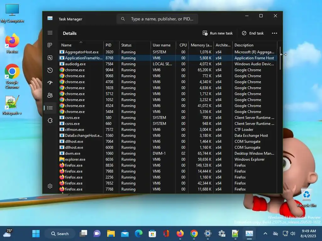The width and height of the screenshot is (322, 241).
Task: Click the Run new task button
Action: (x=218, y=33)
